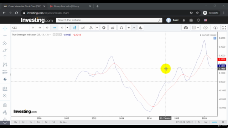Create an alert with bell-plus icon
228x128 pixels.
pos(140,28)
